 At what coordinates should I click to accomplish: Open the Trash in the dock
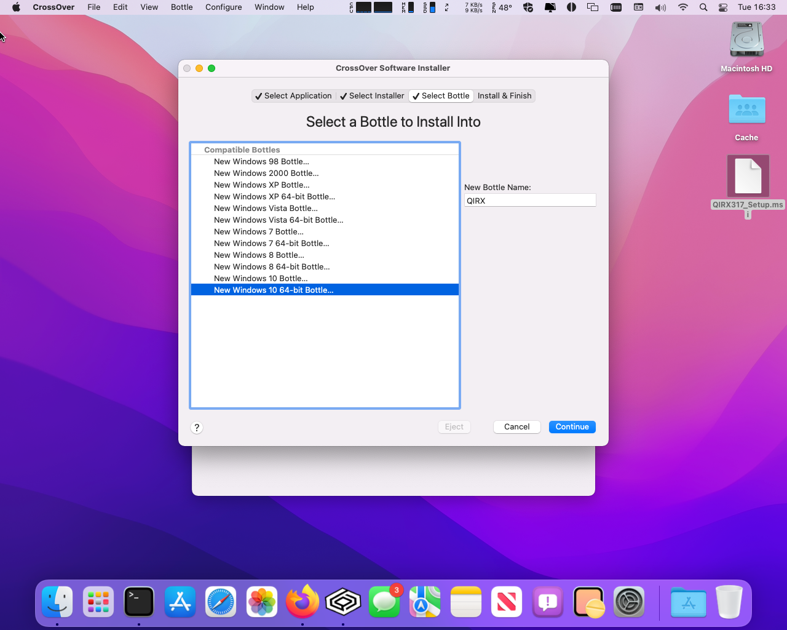click(x=729, y=601)
